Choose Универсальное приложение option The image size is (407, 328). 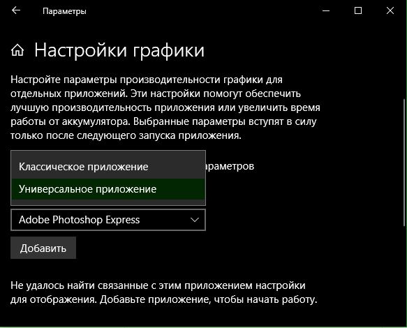pyautogui.click(x=108, y=189)
